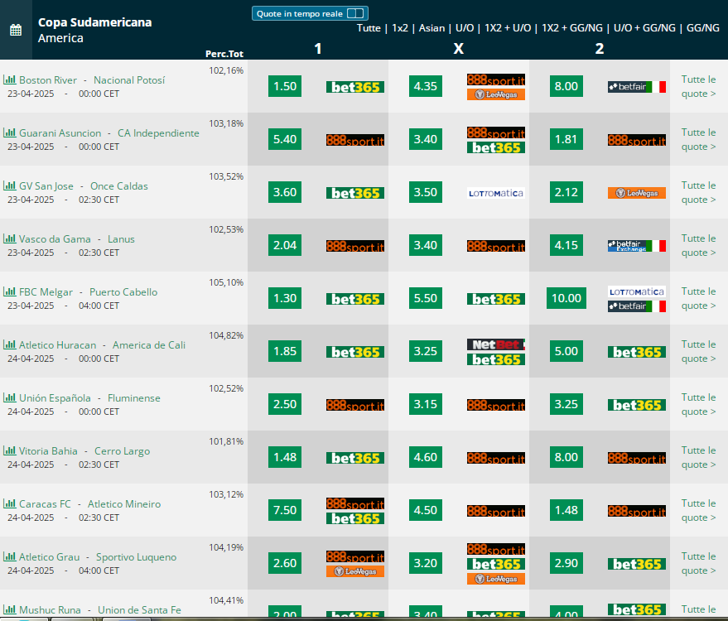Click betfair Exchange logo for Lanus win
Screen dimensions: 728x621
point(637,246)
